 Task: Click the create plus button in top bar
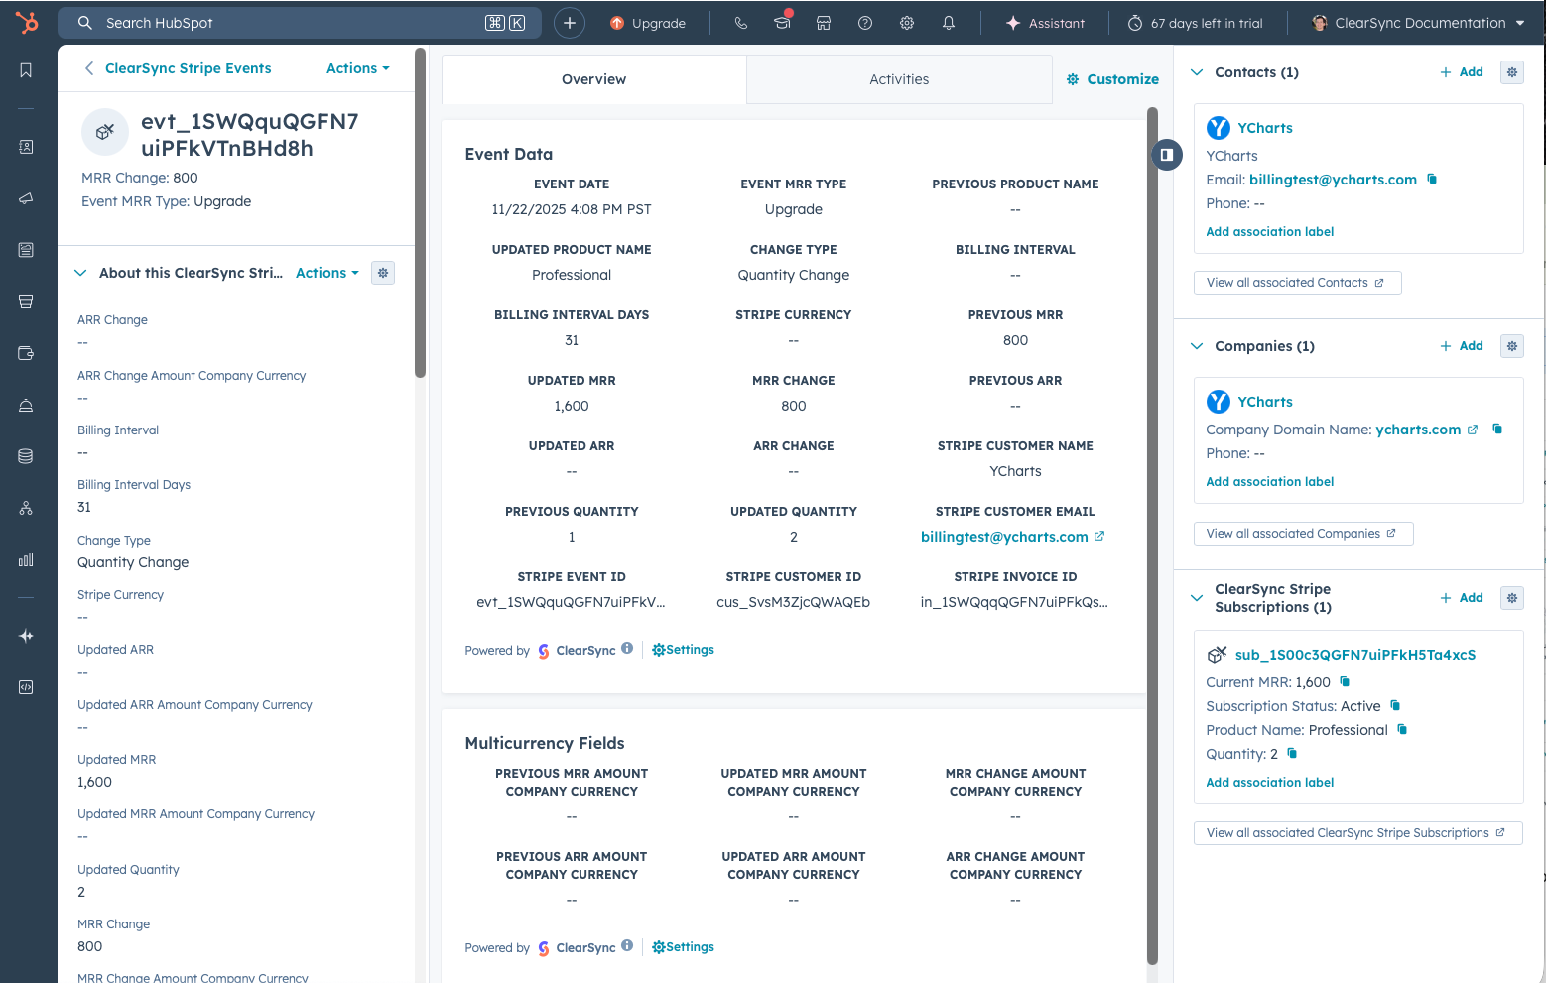570,23
